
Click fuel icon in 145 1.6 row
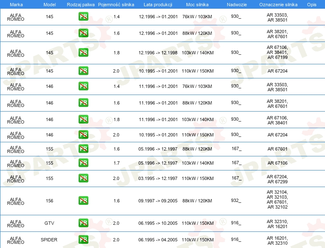83,33
